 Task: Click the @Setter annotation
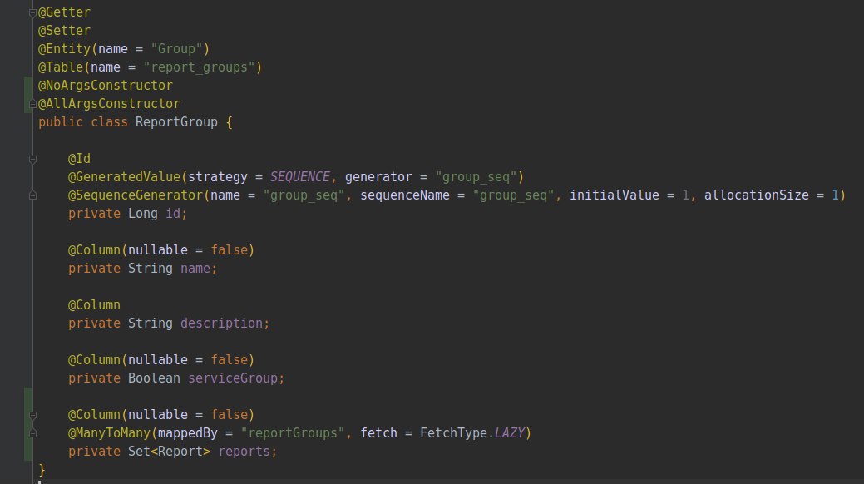click(64, 30)
